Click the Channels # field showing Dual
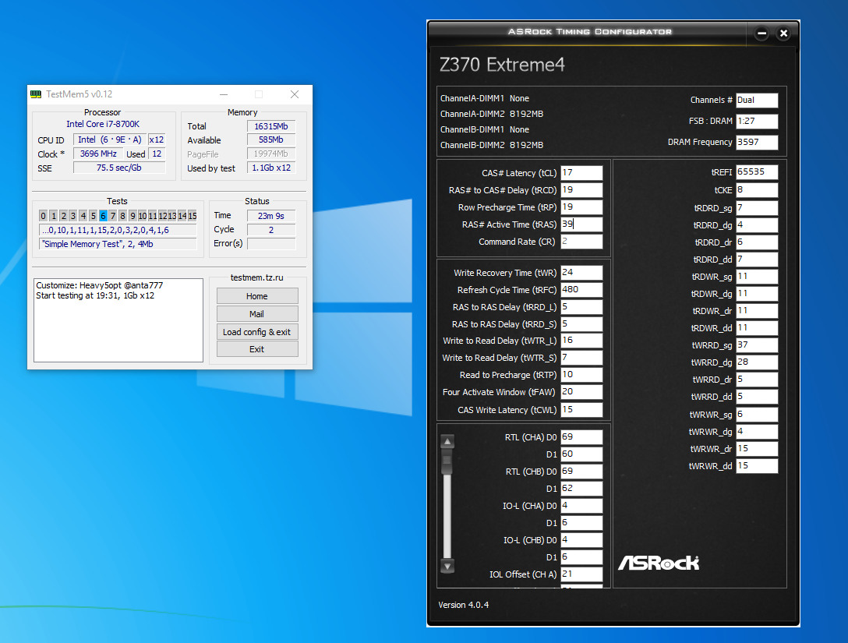The image size is (848, 643). pos(757,100)
